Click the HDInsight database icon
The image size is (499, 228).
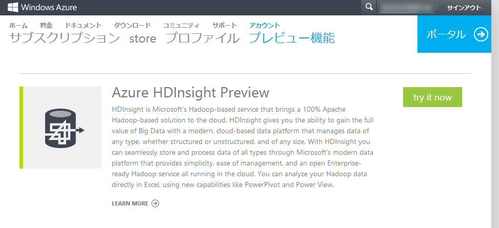(63, 128)
